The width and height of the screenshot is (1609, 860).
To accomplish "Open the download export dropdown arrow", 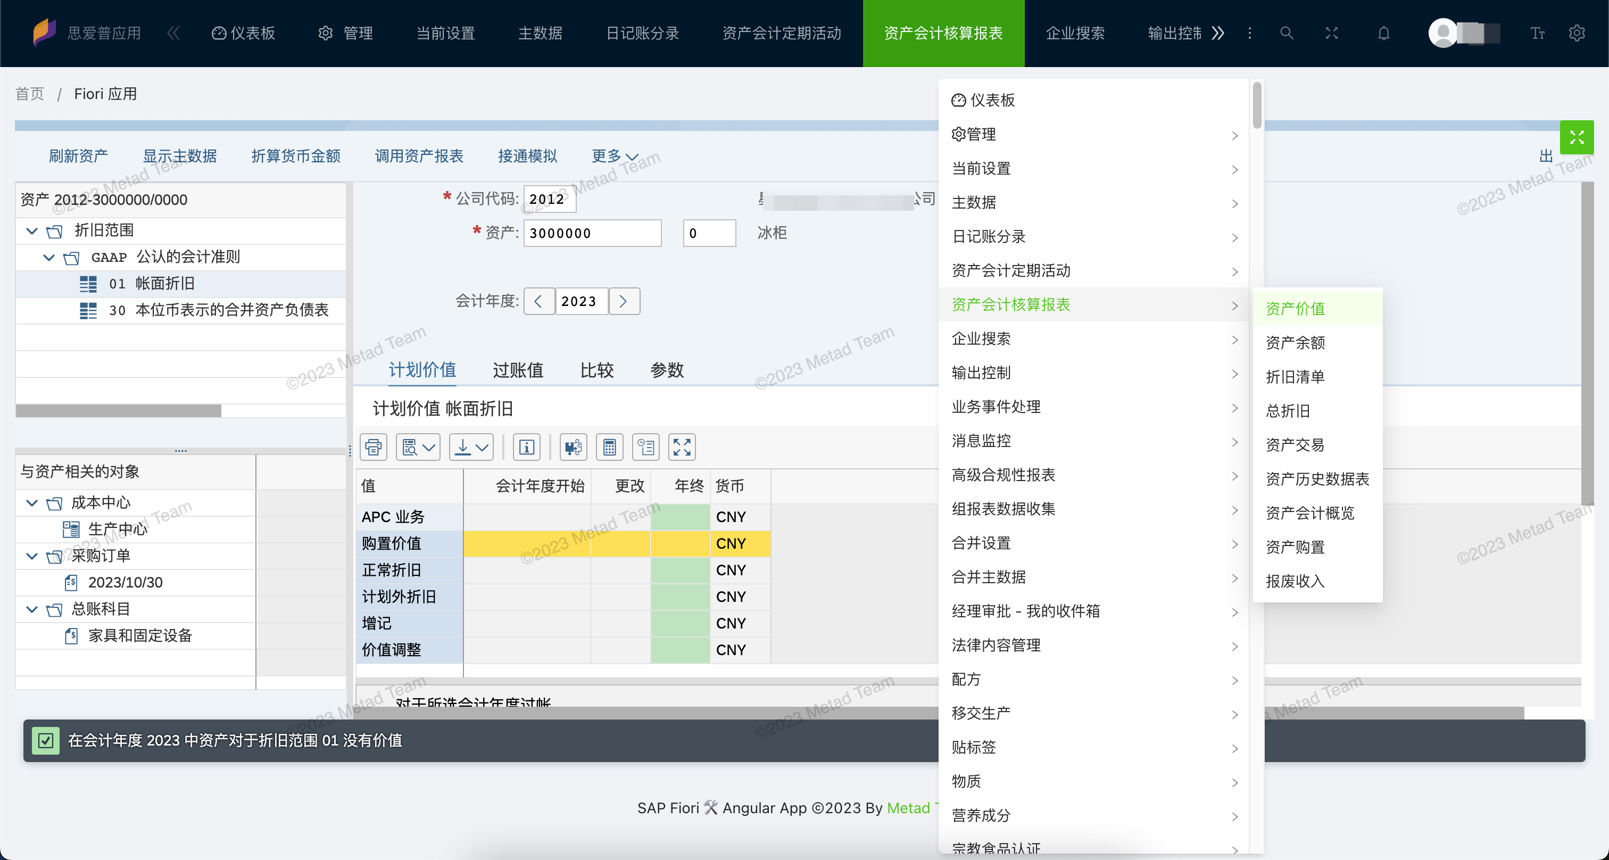I will click(482, 447).
